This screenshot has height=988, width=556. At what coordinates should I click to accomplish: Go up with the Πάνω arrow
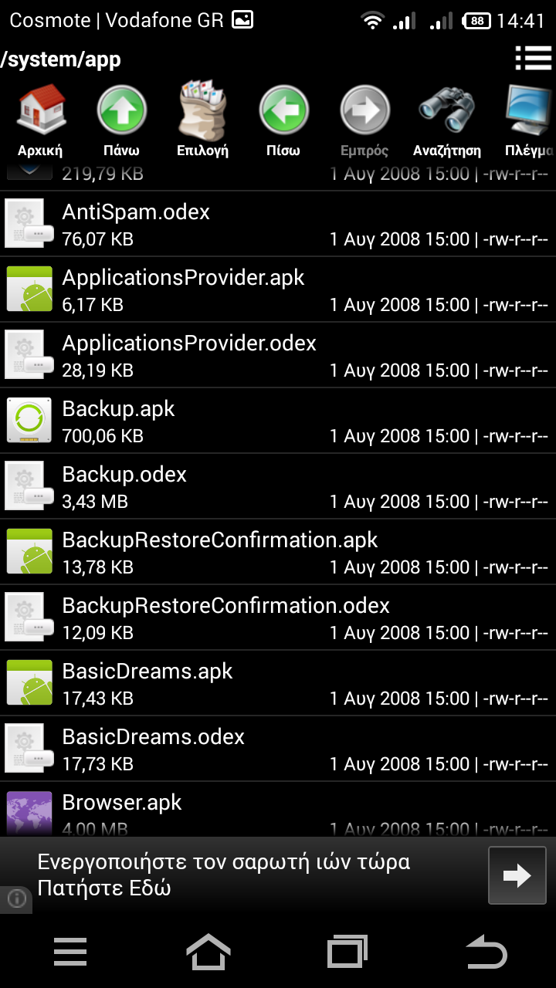pyautogui.click(x=122, y=110)
